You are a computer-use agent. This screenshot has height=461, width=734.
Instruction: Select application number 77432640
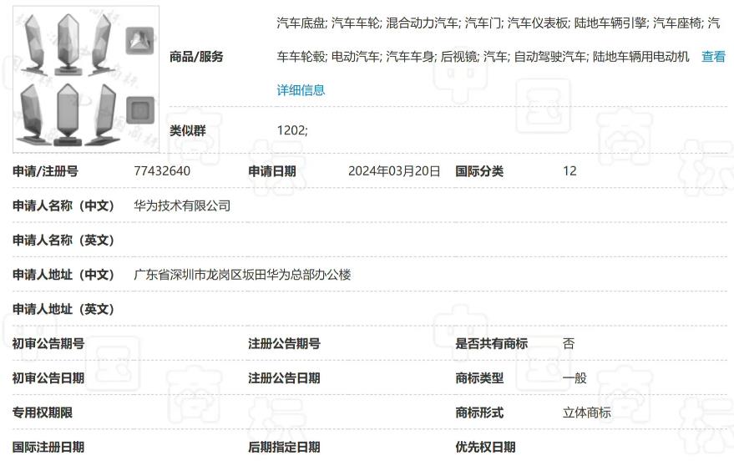point(162,171)
